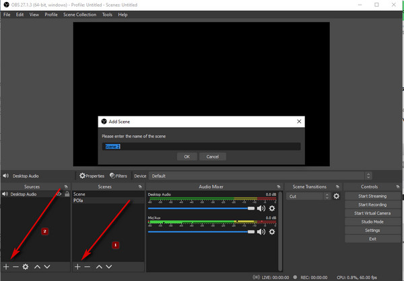404x281 pixels.
Task: Mute Desktop Audio speaker in mixer
Action: click(261, 208)
